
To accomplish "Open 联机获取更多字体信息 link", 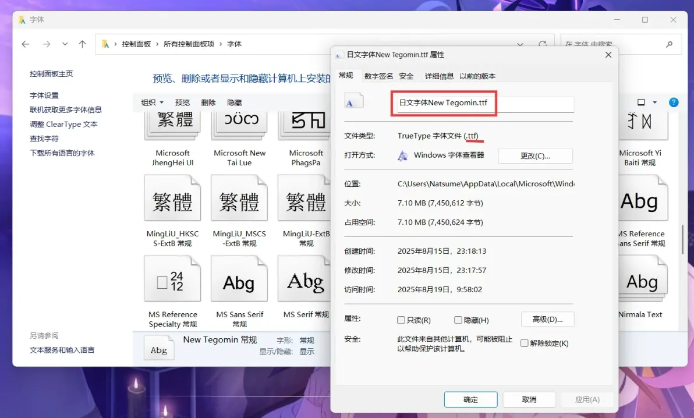I will click(x=66, y=109).
